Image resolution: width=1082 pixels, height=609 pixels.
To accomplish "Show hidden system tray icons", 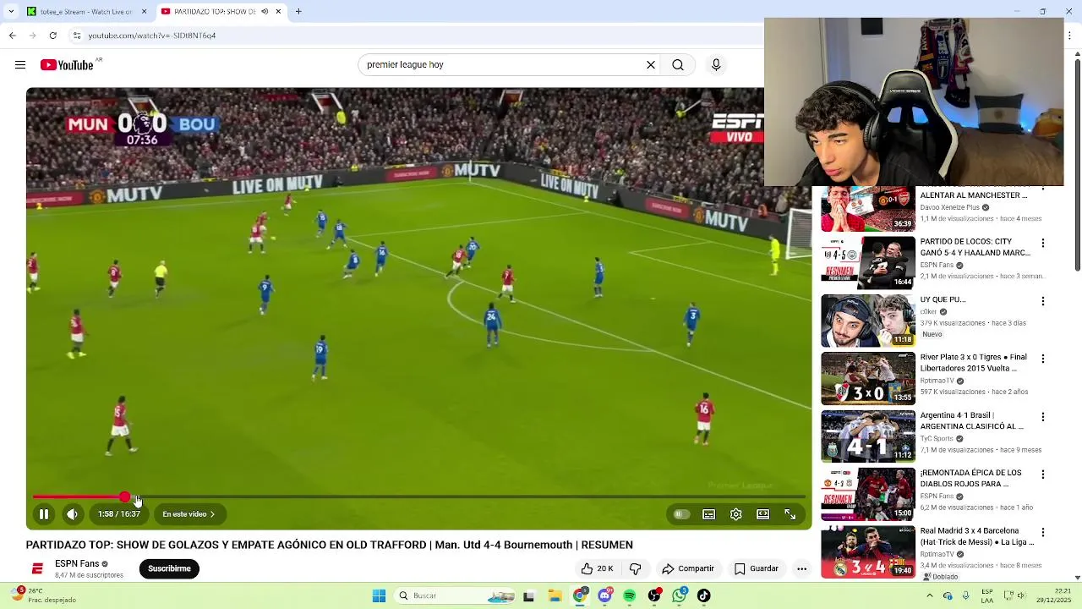I will pyautogui.click(x=930, y=596).
